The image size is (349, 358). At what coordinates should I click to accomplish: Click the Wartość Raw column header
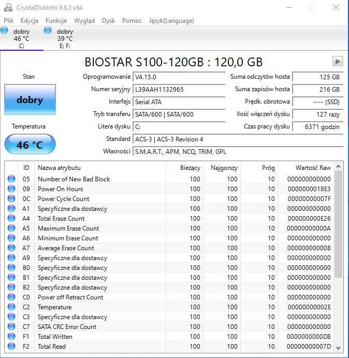click(x=306, y=168)
